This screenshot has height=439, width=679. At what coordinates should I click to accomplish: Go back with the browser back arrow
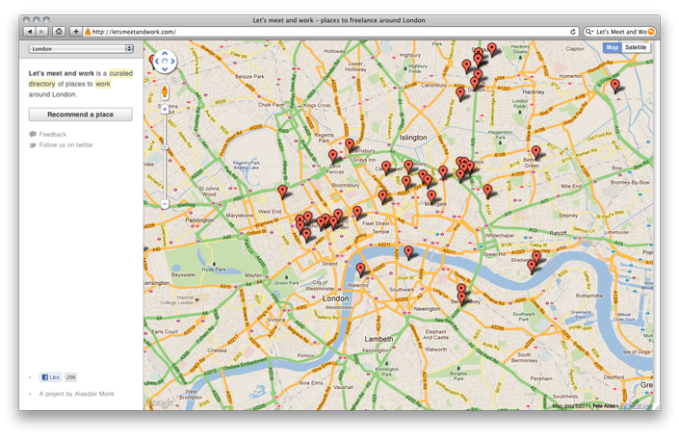[x=30, y=32]
